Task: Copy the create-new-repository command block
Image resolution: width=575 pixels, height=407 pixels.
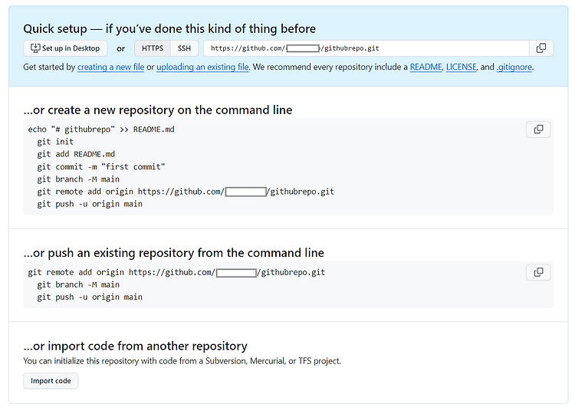Action: [x=538, y=130]
